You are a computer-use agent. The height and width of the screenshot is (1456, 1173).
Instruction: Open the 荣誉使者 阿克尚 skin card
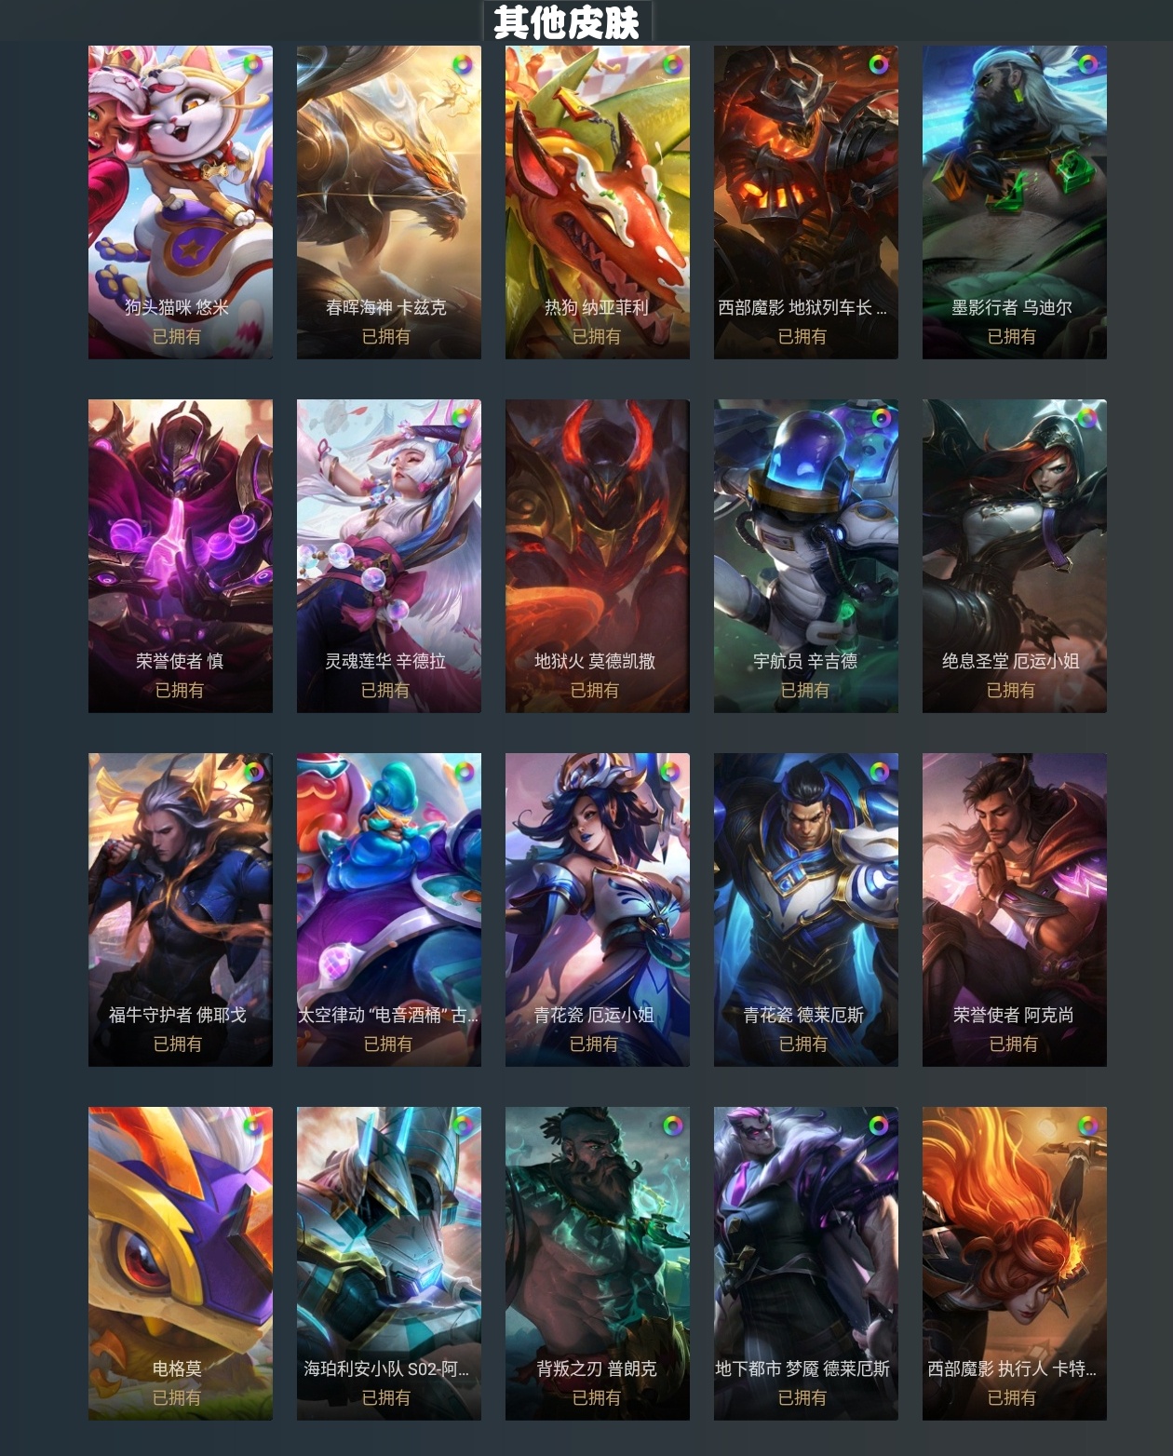(x=1015, y=910)
